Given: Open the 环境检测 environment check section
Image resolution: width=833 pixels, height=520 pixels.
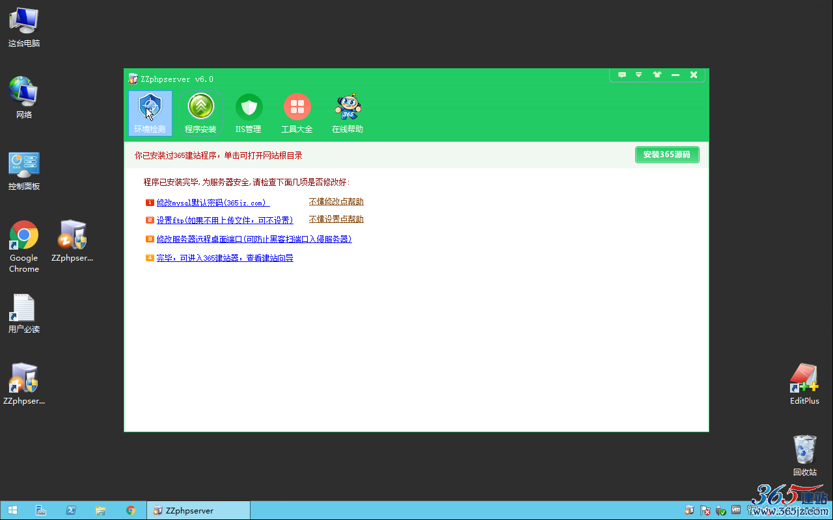Looking at the screenshot, I should click(x=150, y=113).
